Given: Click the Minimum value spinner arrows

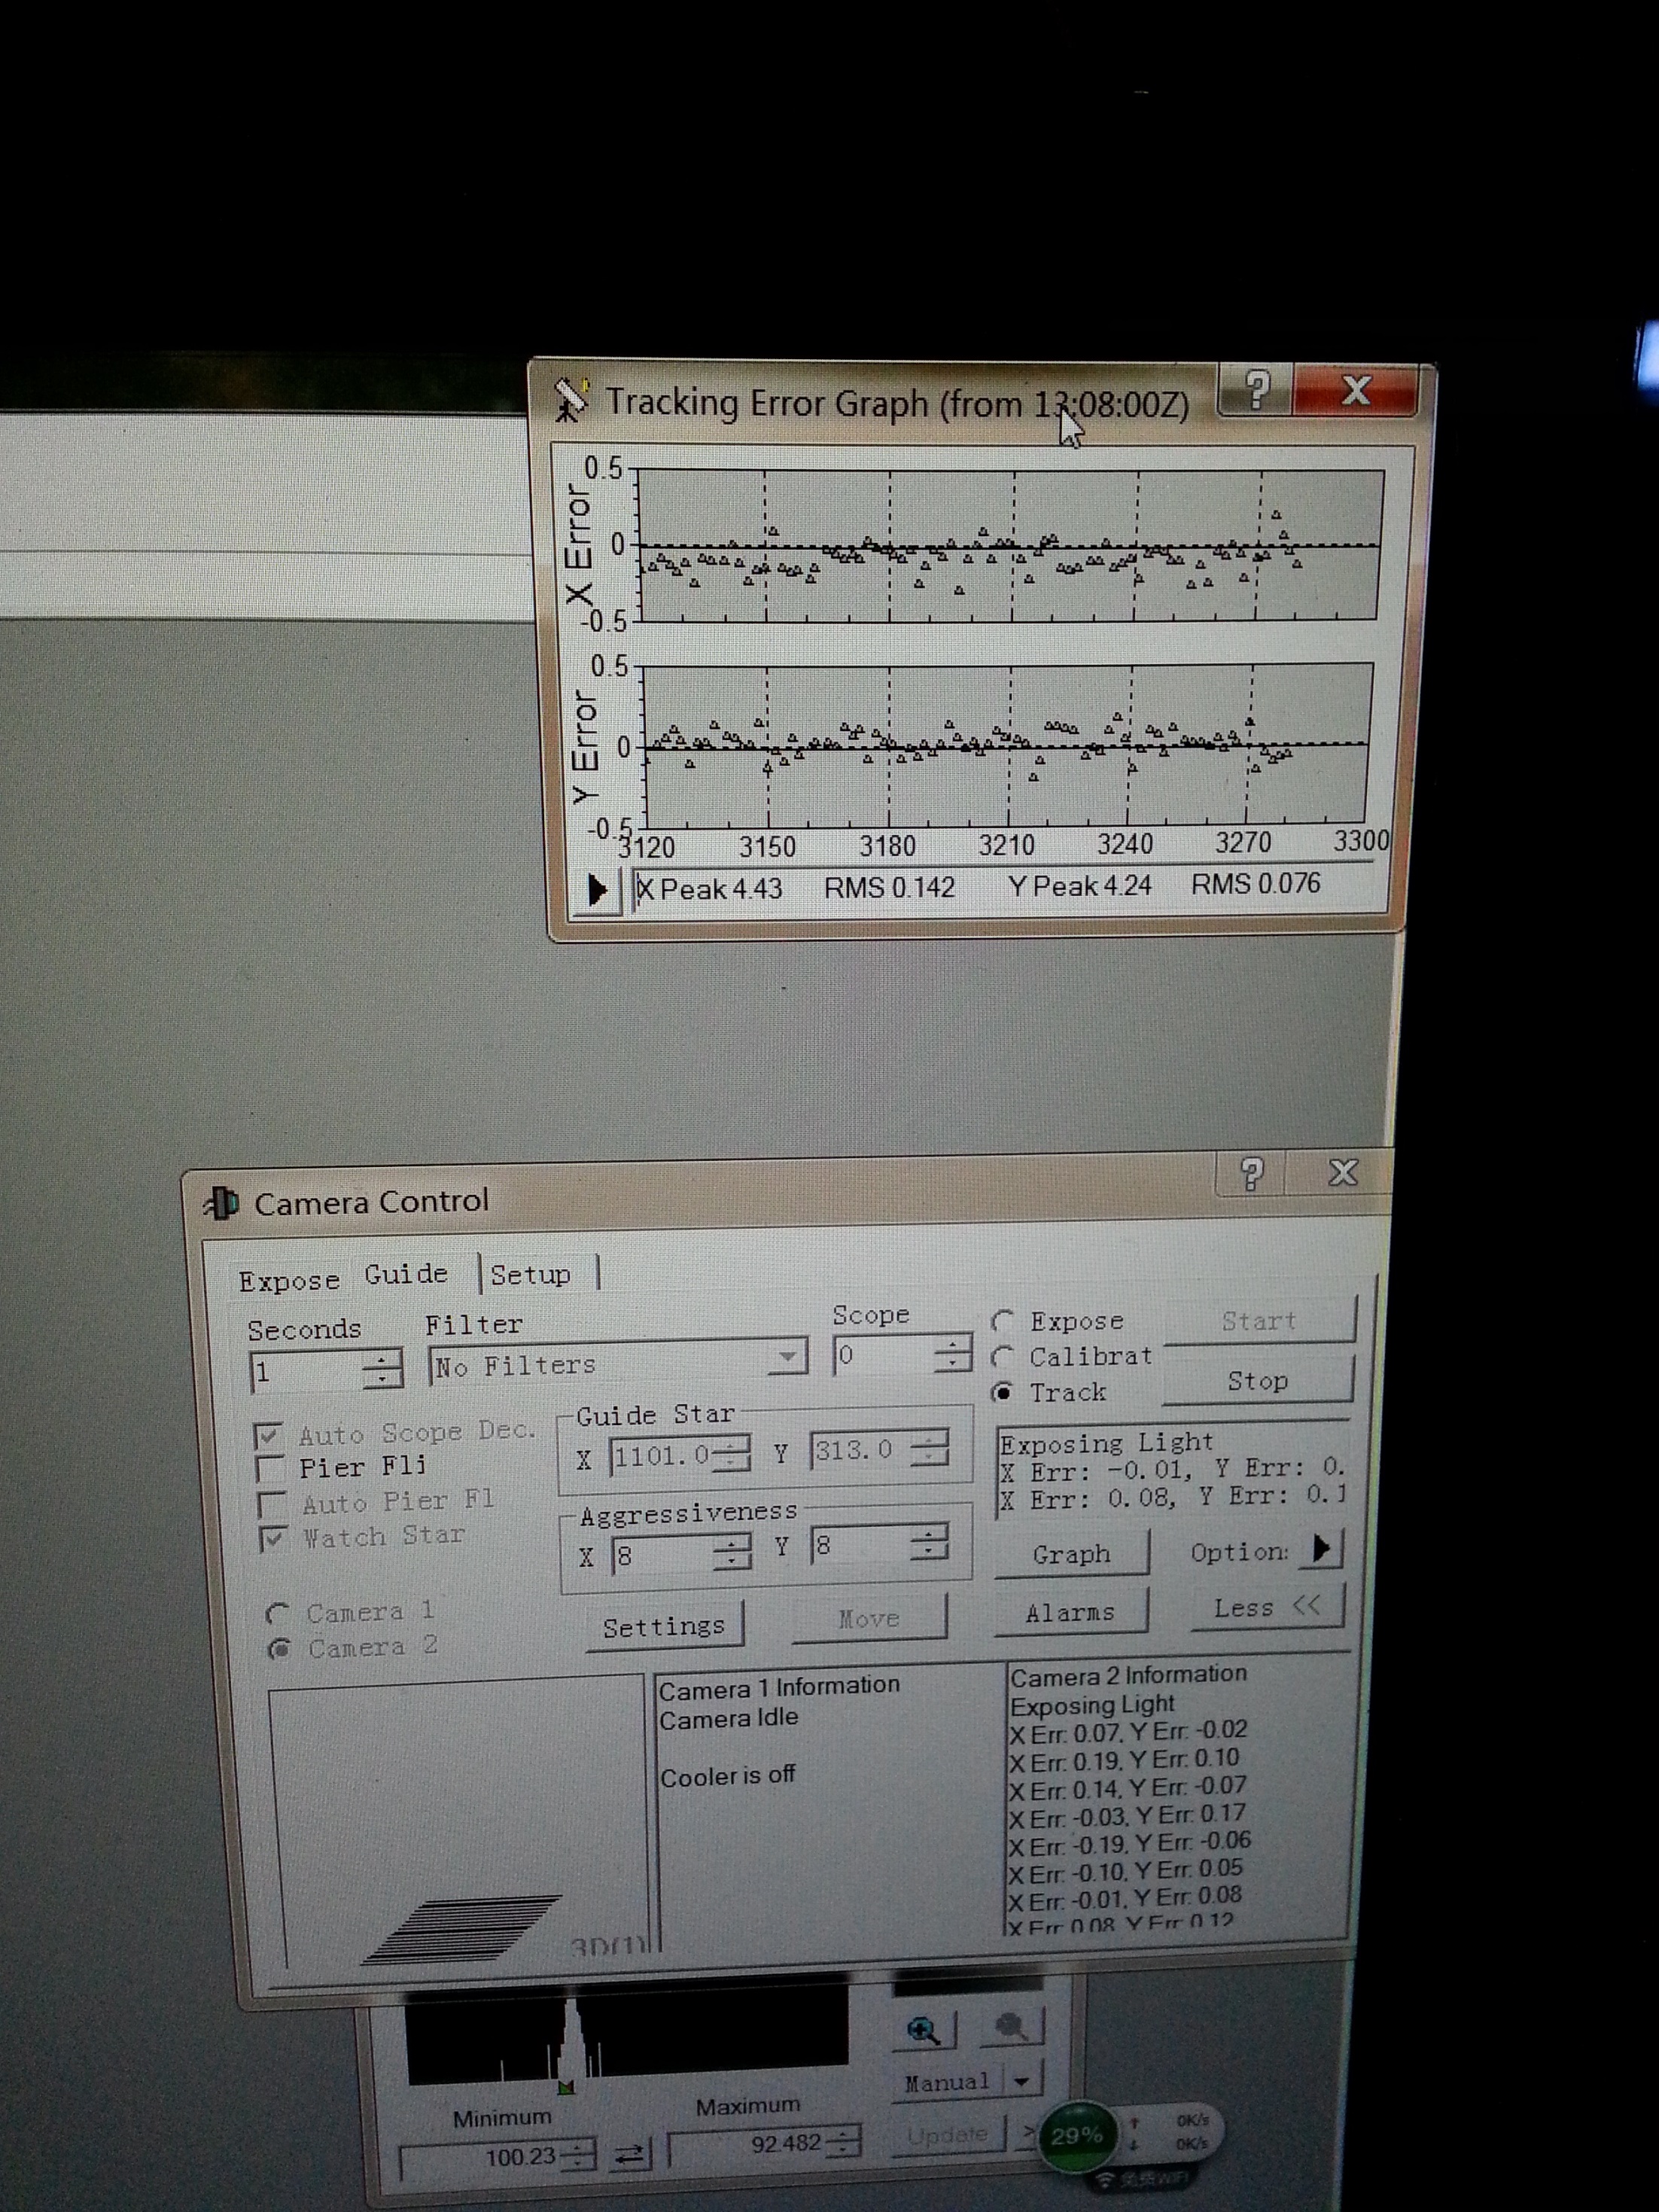Looking at the screenshot, I should point(578,2153).
